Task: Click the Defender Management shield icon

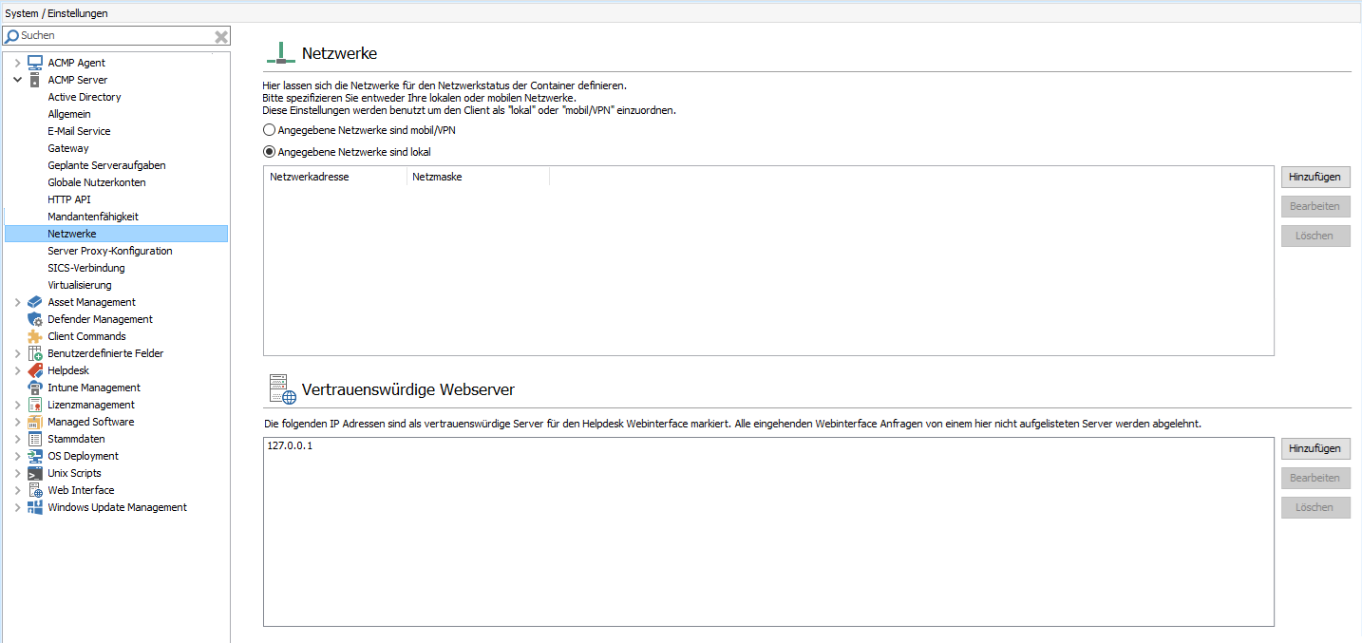Action: 34,319
